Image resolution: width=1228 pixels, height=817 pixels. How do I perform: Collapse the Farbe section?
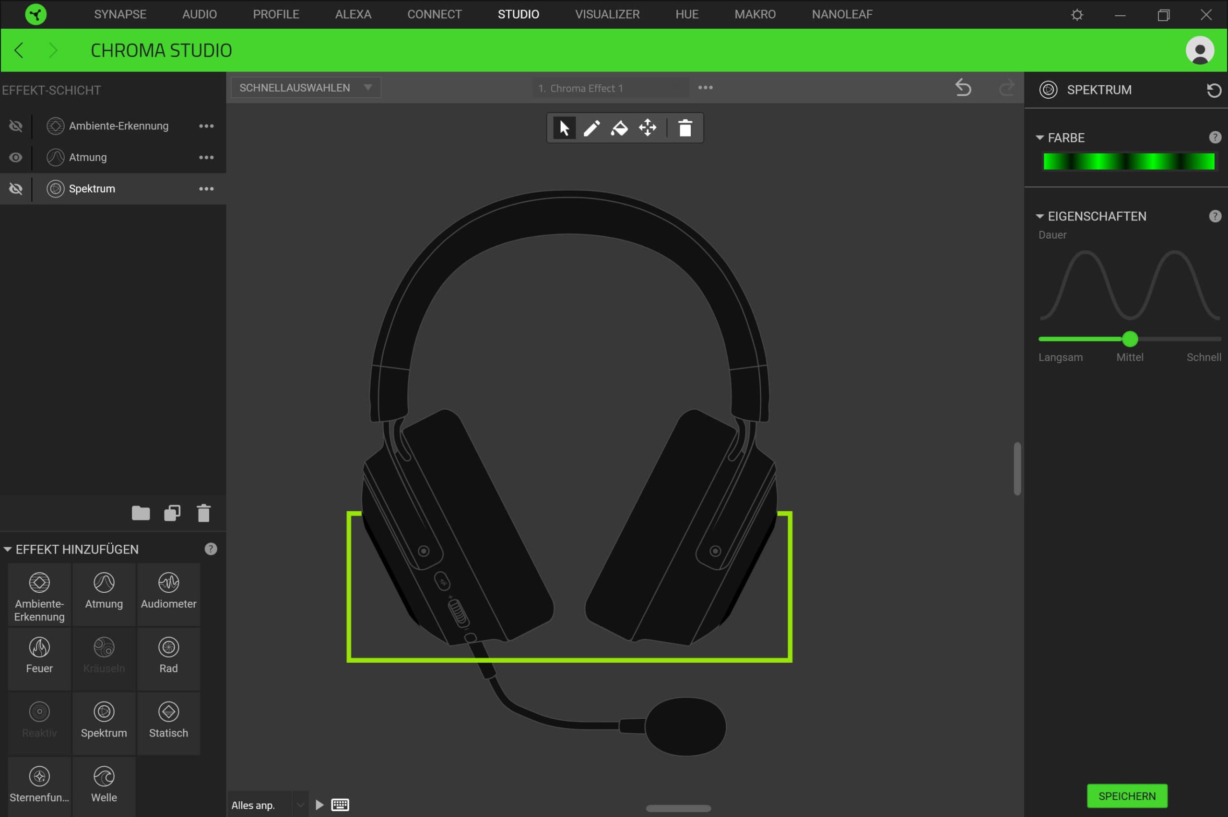[1040, 138]
